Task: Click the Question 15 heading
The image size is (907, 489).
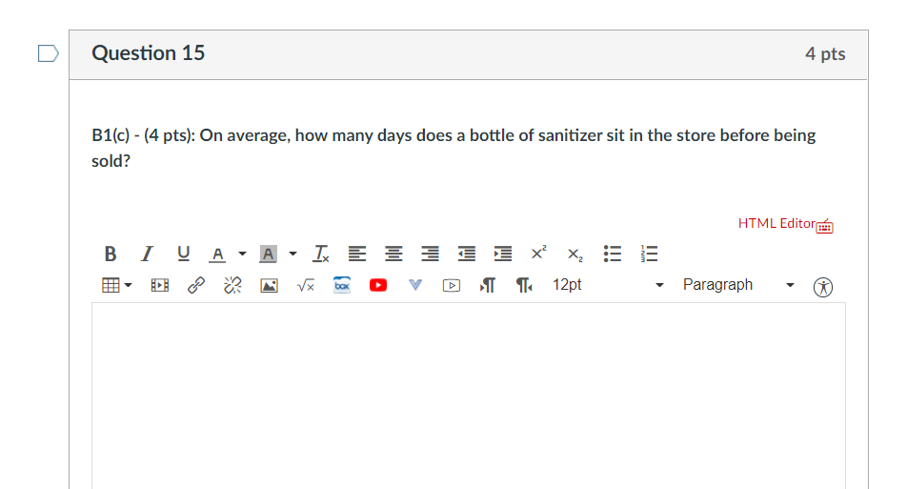Action: (148, 53)
